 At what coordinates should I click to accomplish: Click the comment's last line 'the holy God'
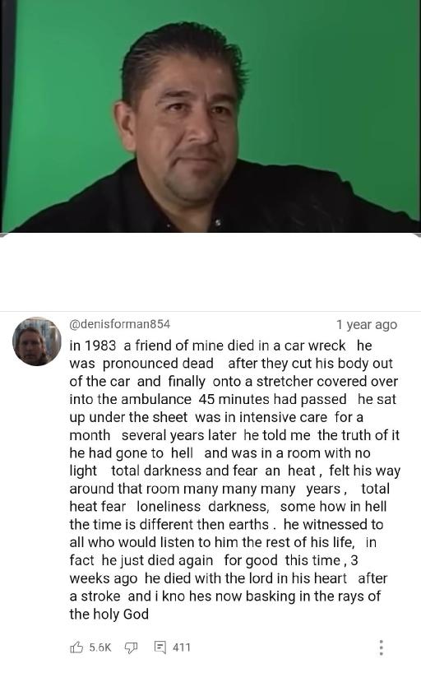pos(109,615)
